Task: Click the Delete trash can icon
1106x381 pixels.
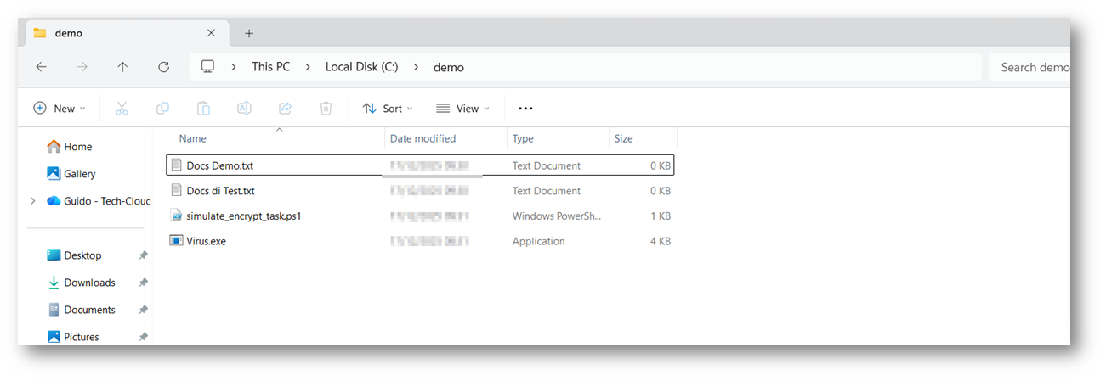Action: [x=326, y=109]
